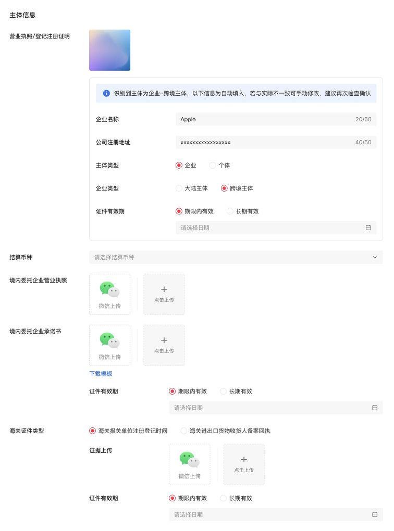Viewport: 394px width, 531px height.
Task: Click WeChat upload icon for 境内委托企业承诺书
Action: tap(109, 346)
